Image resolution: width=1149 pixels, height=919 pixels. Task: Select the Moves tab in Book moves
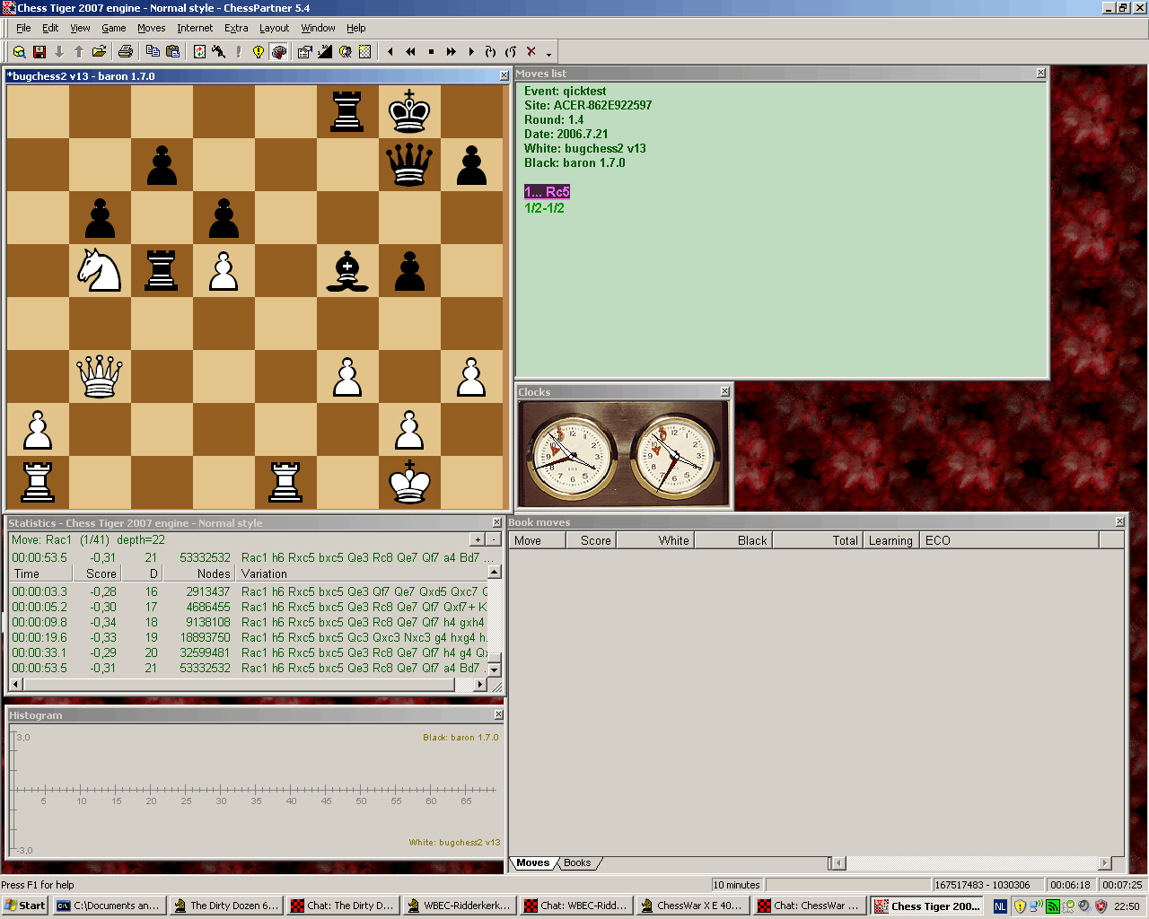pyautogui.click(x=533, y=862)
